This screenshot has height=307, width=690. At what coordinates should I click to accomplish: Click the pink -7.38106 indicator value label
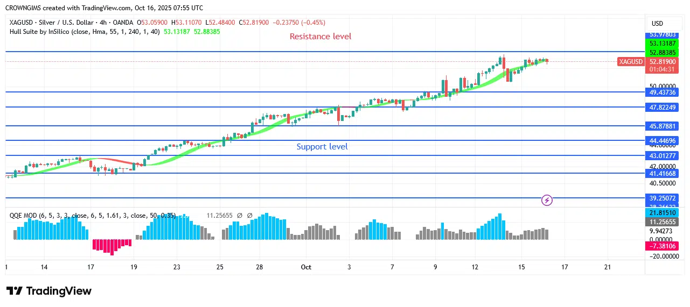point(662,246)
